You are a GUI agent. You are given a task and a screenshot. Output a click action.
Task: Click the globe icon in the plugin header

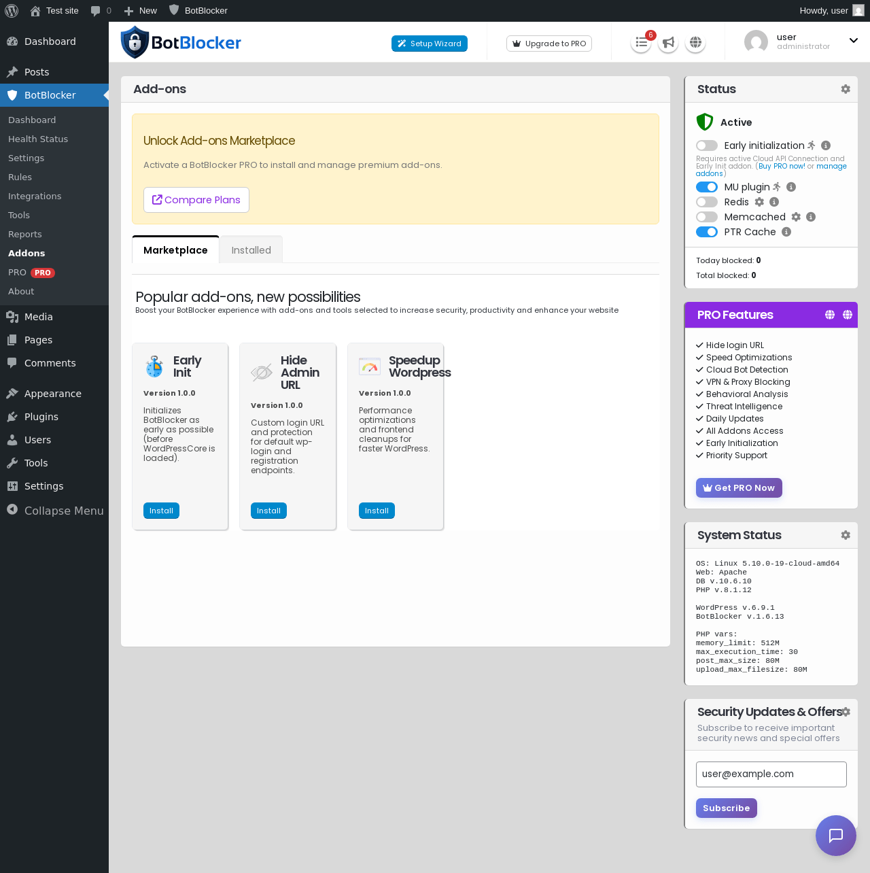(695, 43)
